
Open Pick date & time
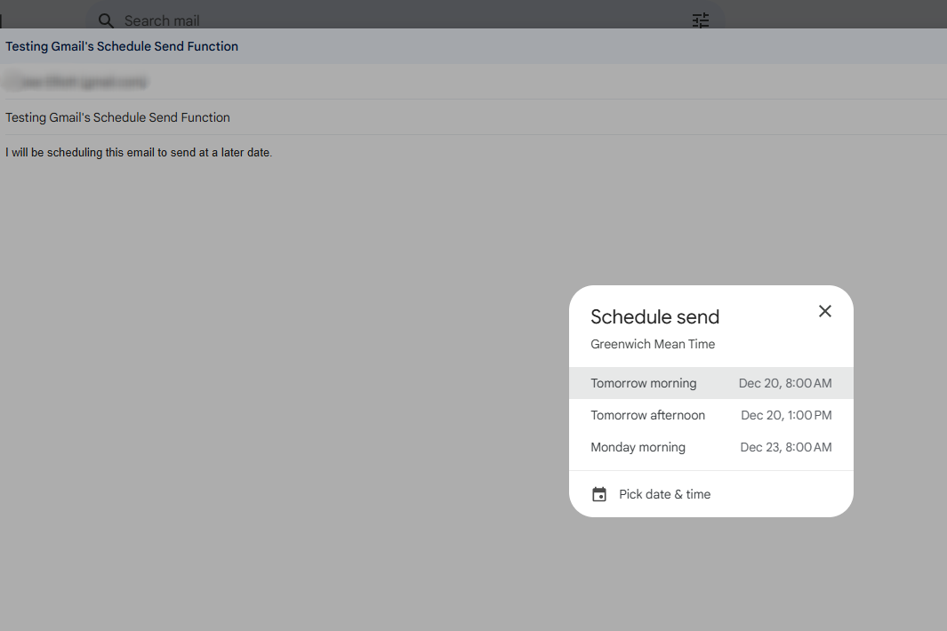pyautogui.click(x=664, y=493)
